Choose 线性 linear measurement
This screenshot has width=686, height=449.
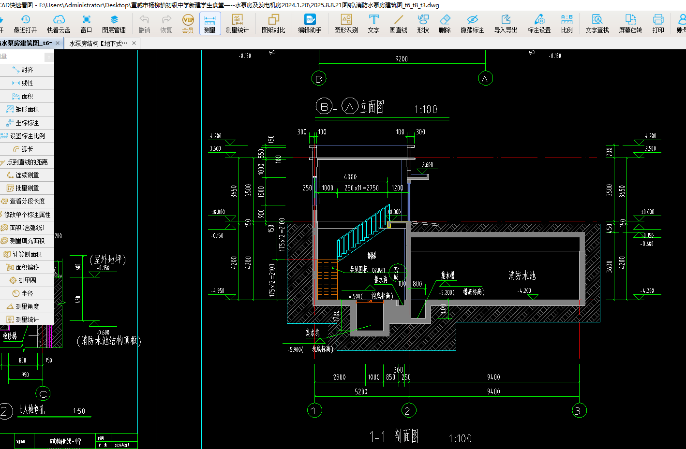click(27, 83)
